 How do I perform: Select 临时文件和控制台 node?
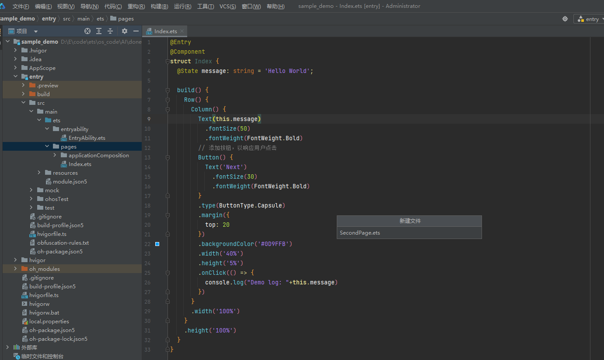42,357
